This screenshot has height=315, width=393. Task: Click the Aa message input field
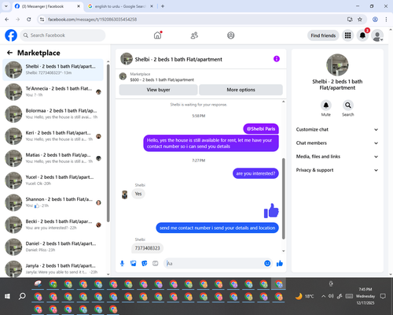coord(215,263)
